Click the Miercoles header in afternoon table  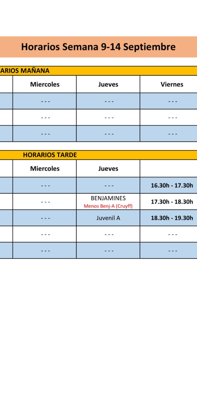(45, 168)
